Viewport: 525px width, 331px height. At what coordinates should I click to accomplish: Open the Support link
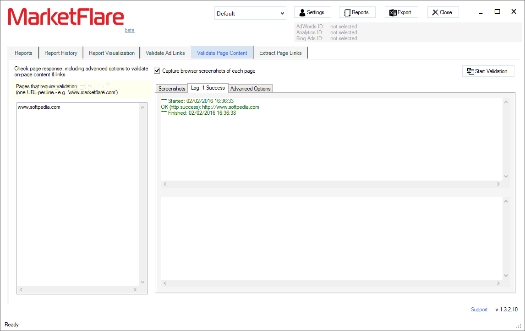click(x=479, y=310)
